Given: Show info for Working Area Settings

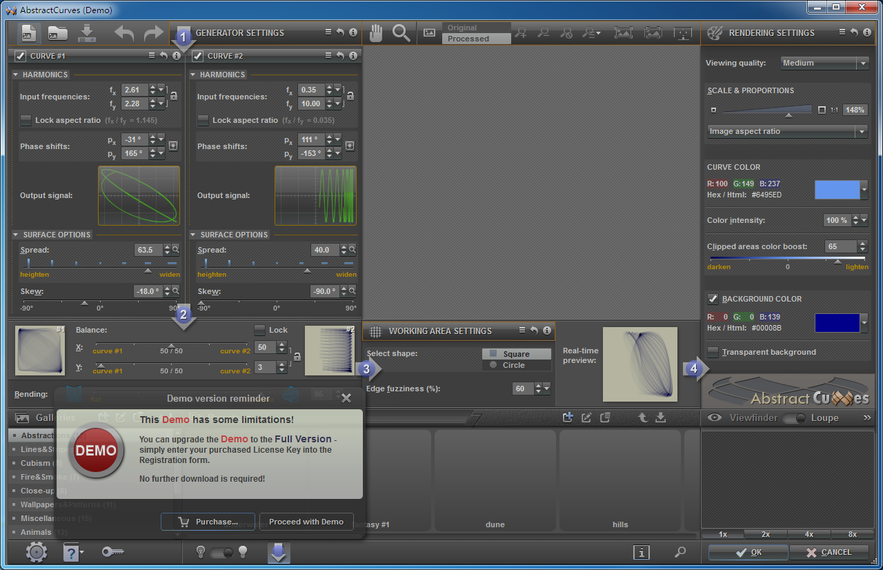Looking at the screenshot, I should click(546, 331).
